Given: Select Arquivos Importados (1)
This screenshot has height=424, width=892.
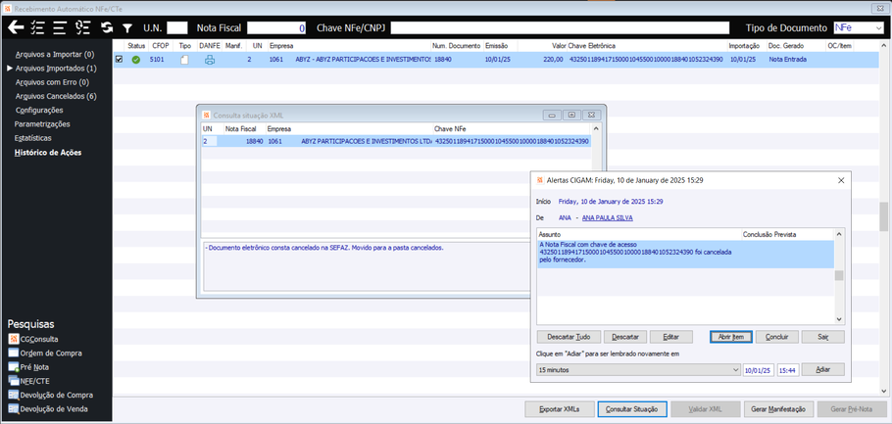Looking at the screenshot, I should point(56,69).
